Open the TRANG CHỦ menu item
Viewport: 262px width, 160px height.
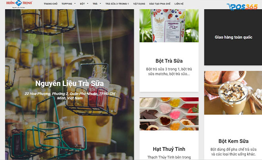[x=50, y=4]
